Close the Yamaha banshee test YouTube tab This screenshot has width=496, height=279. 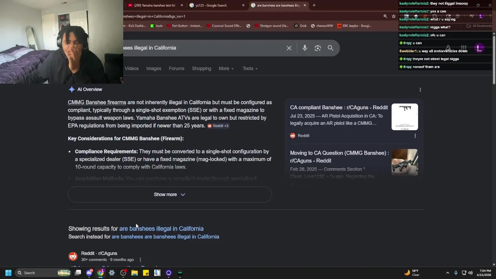[x=182, y=5]
